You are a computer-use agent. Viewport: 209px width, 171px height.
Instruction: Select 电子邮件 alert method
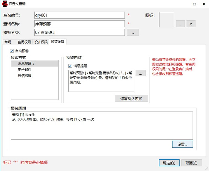tap(25, 69)
